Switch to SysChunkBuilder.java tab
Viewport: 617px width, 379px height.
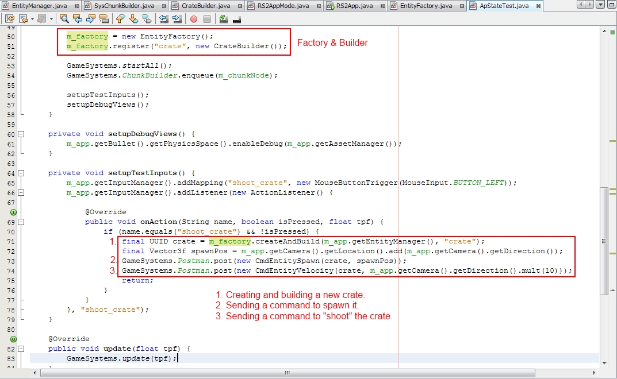[124, 6]
